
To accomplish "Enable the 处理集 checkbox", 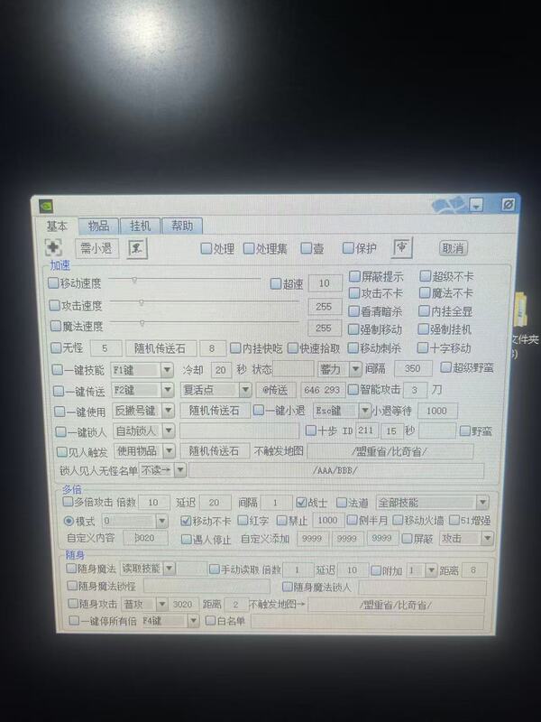I will tap(249, 249).
